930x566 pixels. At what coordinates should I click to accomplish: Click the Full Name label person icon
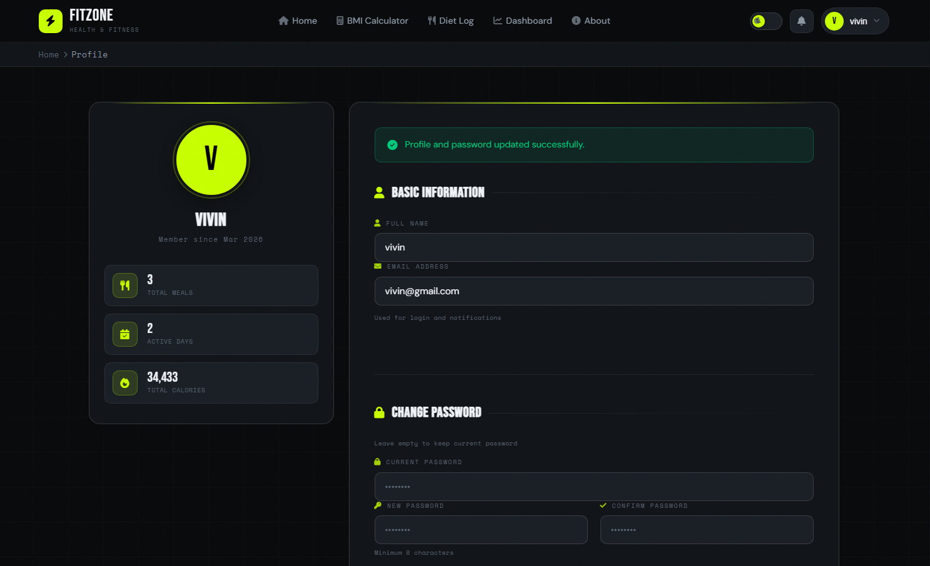(377, 223)
